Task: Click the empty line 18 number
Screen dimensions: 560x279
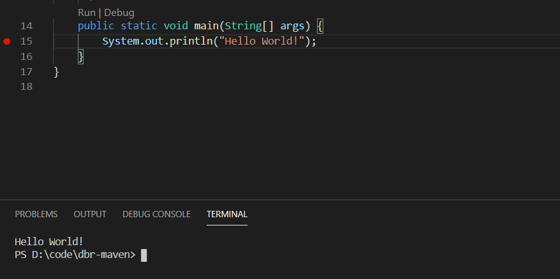Action: pos(26,87)
